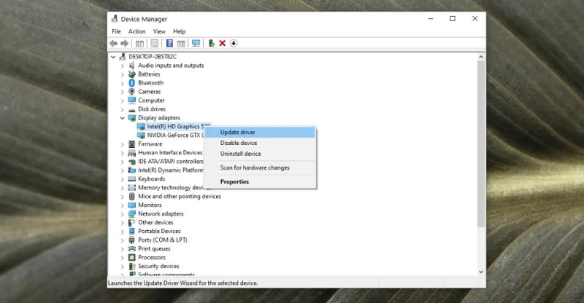Open the Help menu
Viewport: 584px width, 303px height.
179,31
